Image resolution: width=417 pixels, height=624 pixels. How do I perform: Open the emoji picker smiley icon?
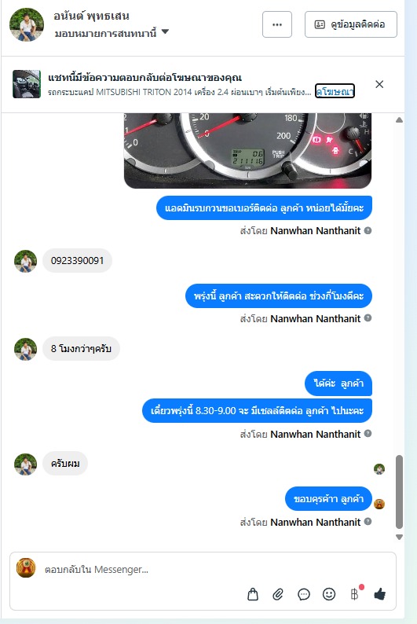coord(329,594)
